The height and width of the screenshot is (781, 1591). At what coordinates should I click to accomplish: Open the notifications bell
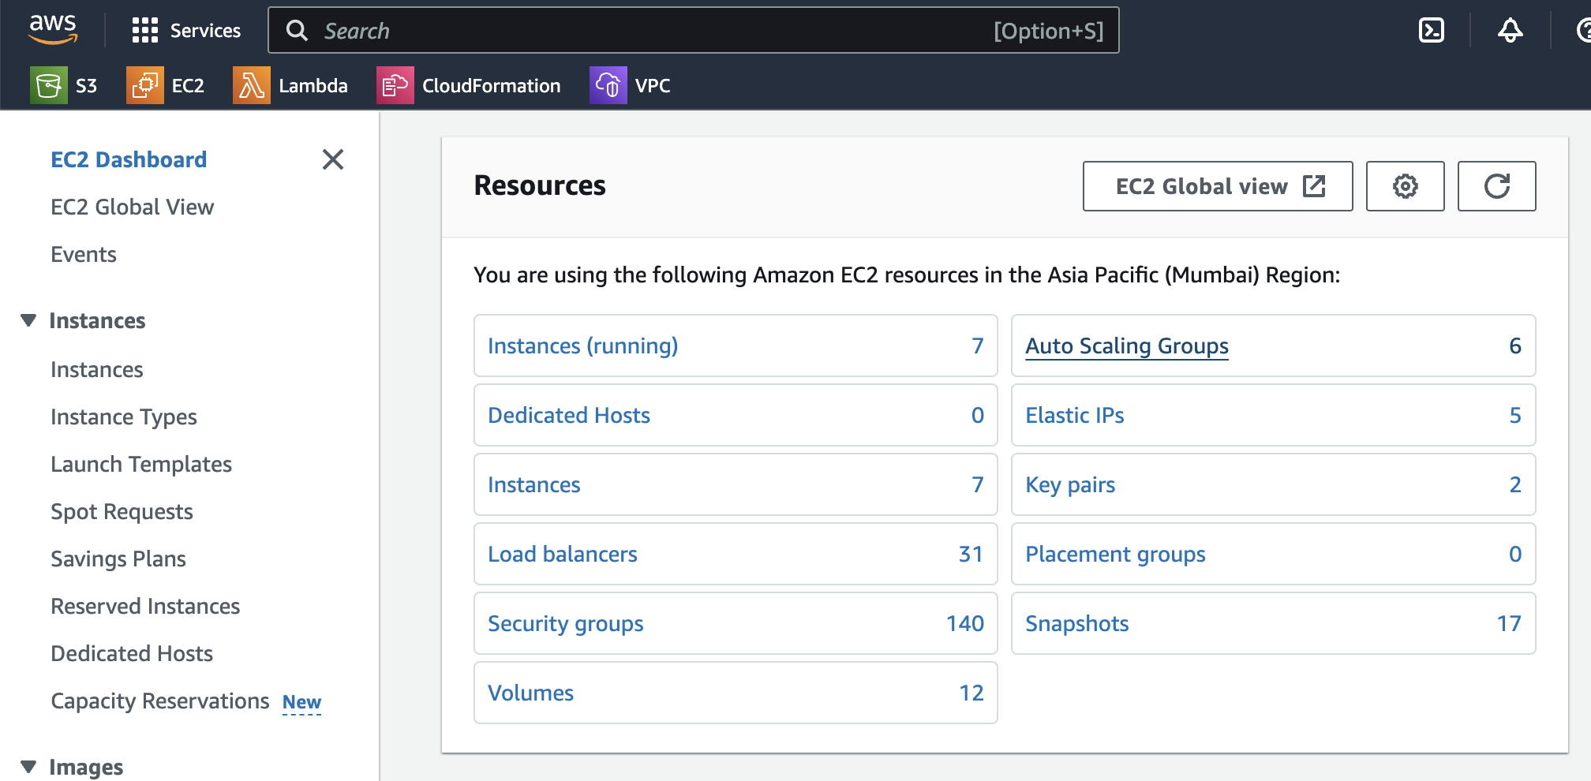1510,31
